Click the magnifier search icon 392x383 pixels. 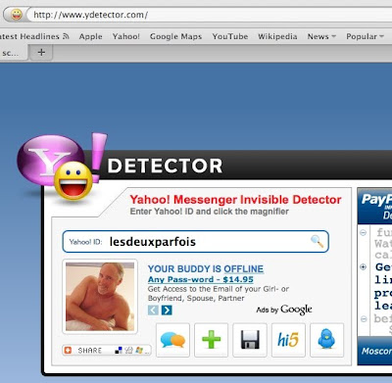click(x=317, y=241)
